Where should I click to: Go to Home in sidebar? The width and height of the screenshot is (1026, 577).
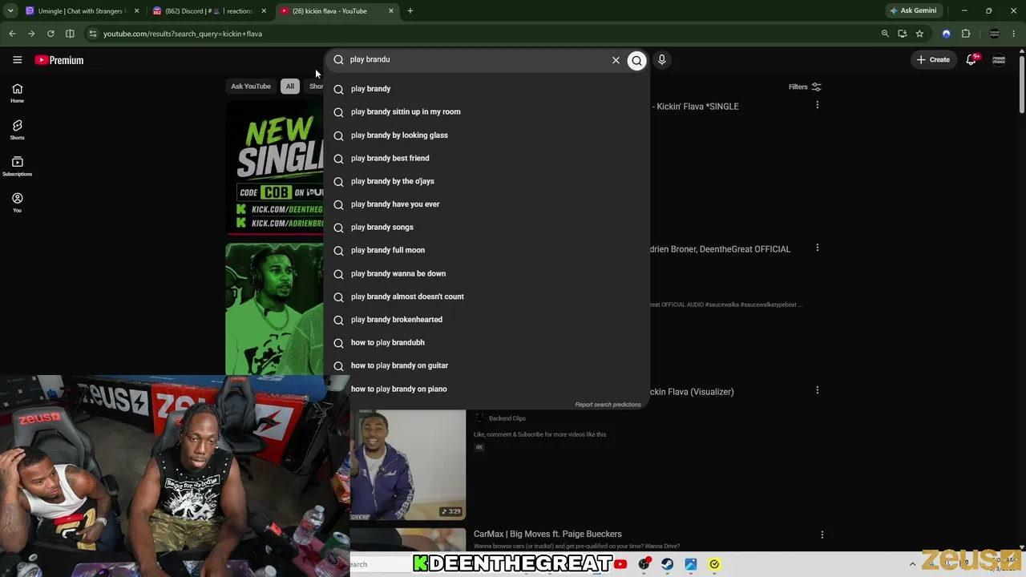17,93
